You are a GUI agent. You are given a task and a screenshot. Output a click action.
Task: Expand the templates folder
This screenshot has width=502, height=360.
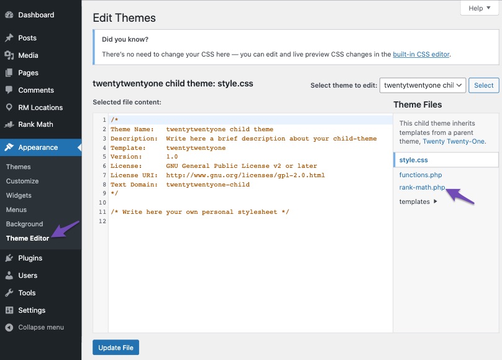click(418, 201)
